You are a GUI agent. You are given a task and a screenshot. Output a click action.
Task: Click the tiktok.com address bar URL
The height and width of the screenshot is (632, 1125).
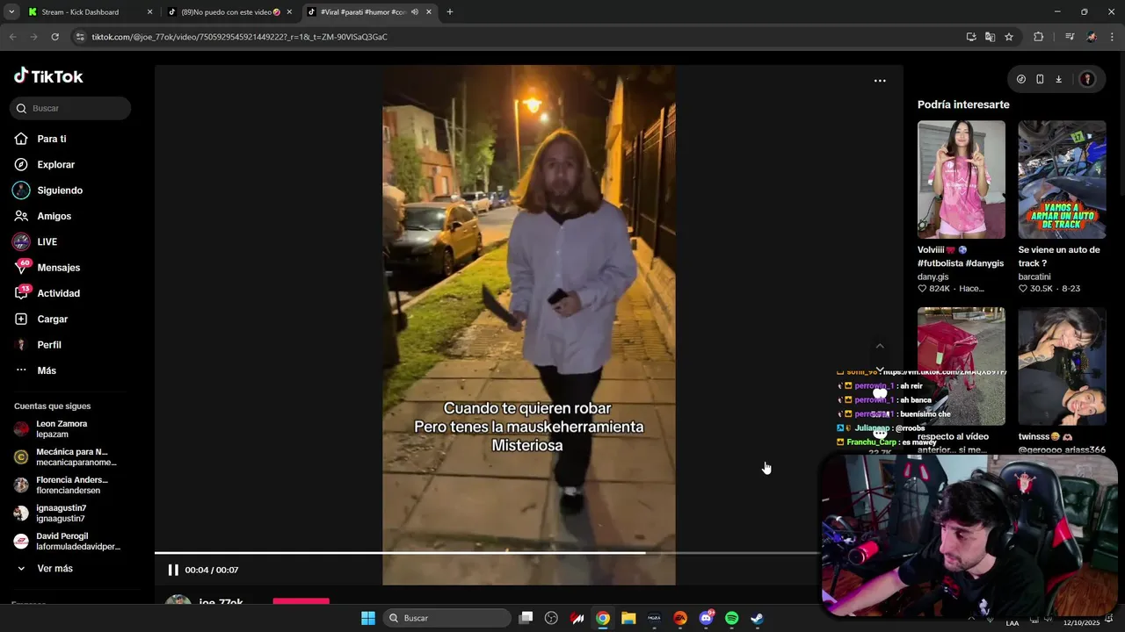click(239, 37)
